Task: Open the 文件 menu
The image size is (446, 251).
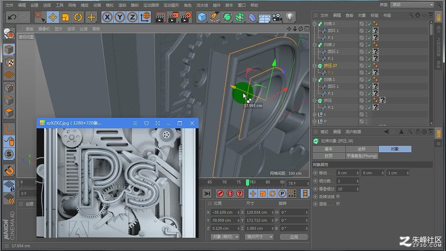Action: pyautogui.click(x=9, y=5)
